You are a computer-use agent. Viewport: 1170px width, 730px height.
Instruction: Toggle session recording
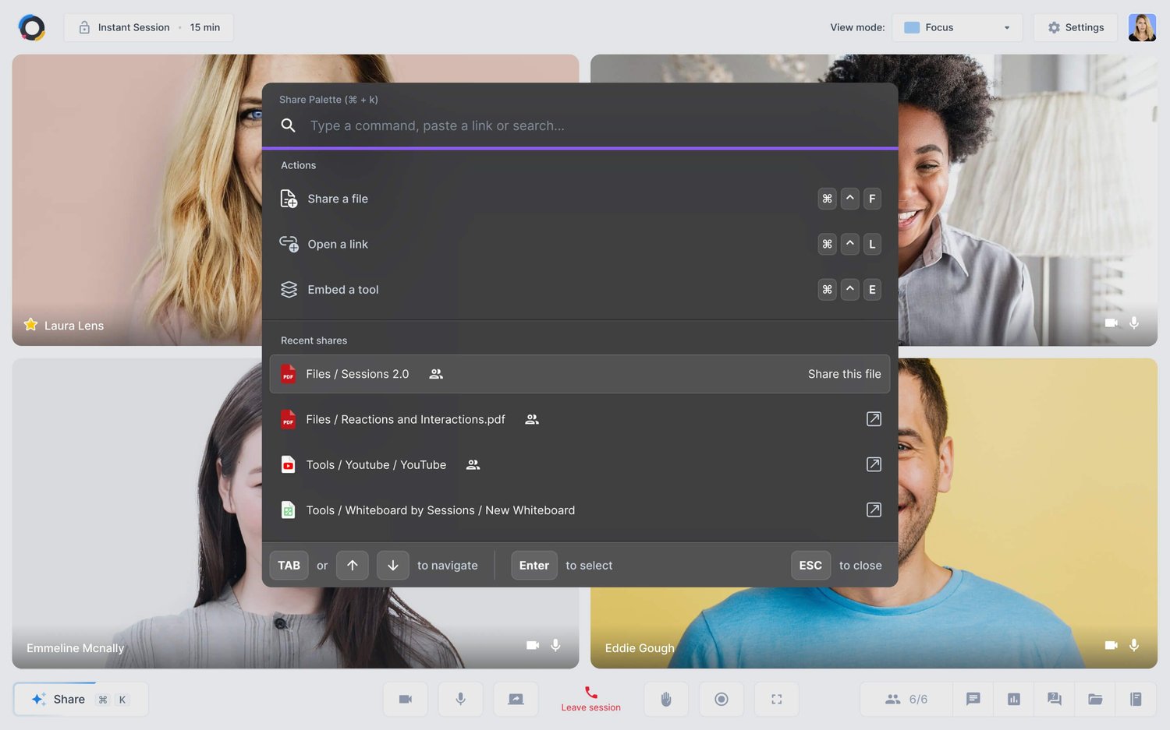[721, 699]
